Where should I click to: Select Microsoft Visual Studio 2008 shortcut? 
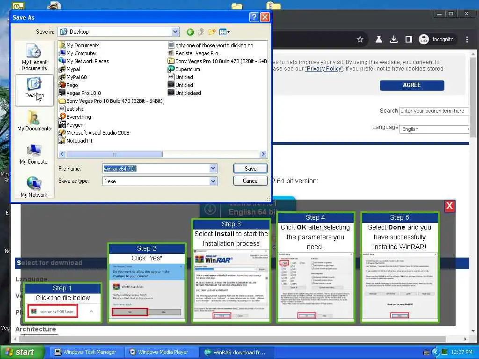coord(94,132)
